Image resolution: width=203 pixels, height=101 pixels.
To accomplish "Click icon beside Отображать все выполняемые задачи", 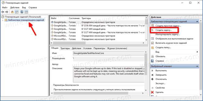I will (x=153, y=39).
